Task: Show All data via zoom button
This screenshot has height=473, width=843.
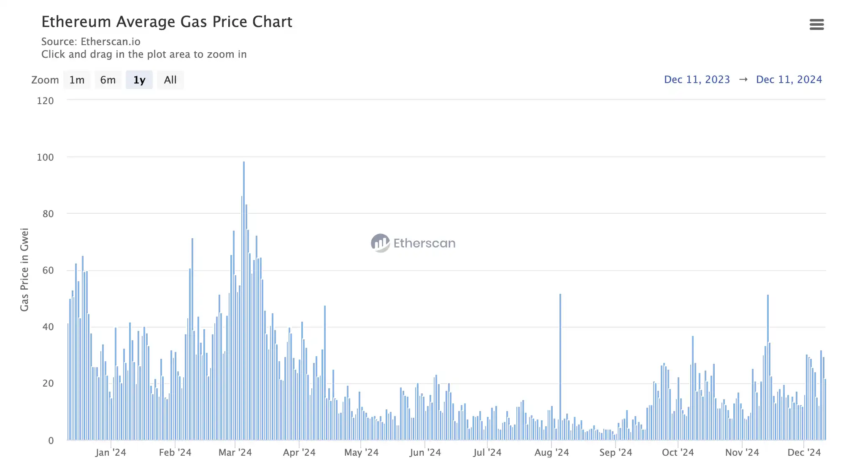Action: click(x=170, y=80)
